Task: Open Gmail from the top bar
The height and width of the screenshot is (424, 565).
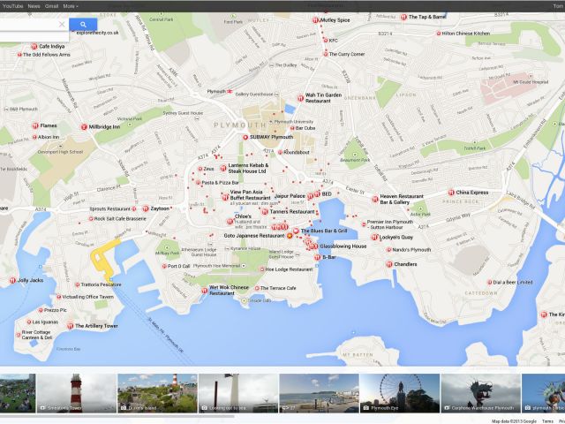Action: 51,6
